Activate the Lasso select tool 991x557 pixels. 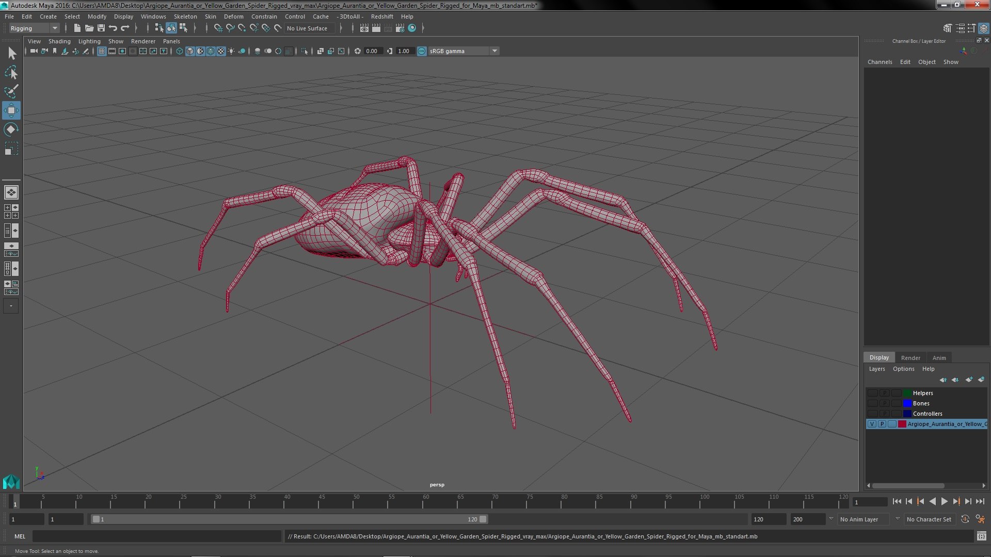pyautogui.click(x=11, y=72)
